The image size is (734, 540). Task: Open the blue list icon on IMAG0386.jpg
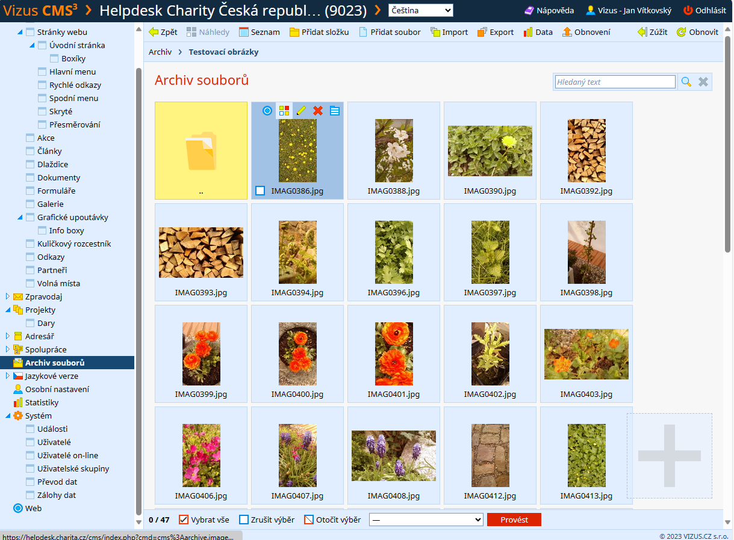(335, 111)
